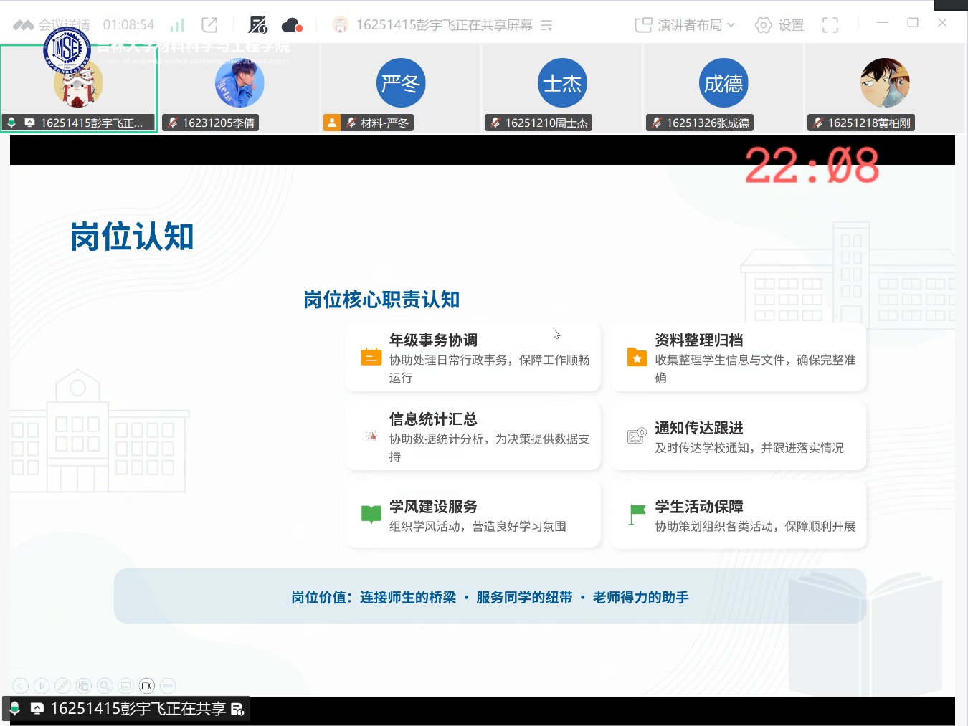Click the annotation disabled icon in top bar

(x=257, y=25)
